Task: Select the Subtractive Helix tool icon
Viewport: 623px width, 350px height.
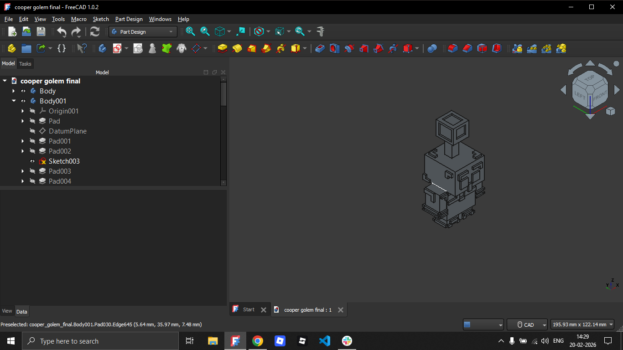Action: tap(393, 48)
